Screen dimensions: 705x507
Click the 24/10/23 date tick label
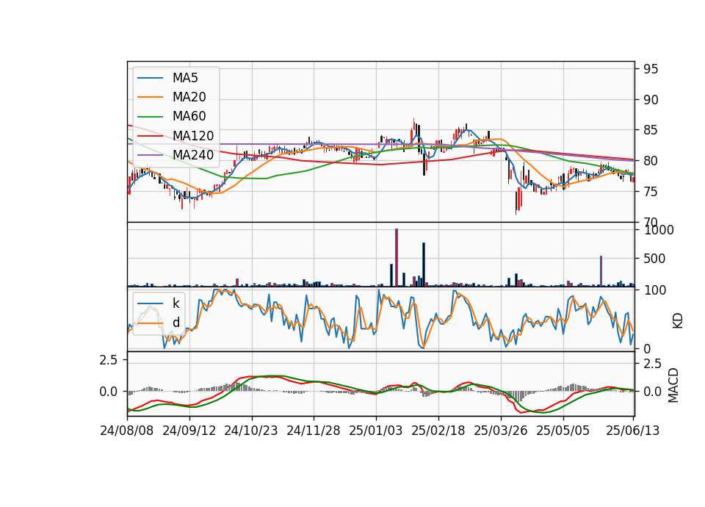(251, 431)
